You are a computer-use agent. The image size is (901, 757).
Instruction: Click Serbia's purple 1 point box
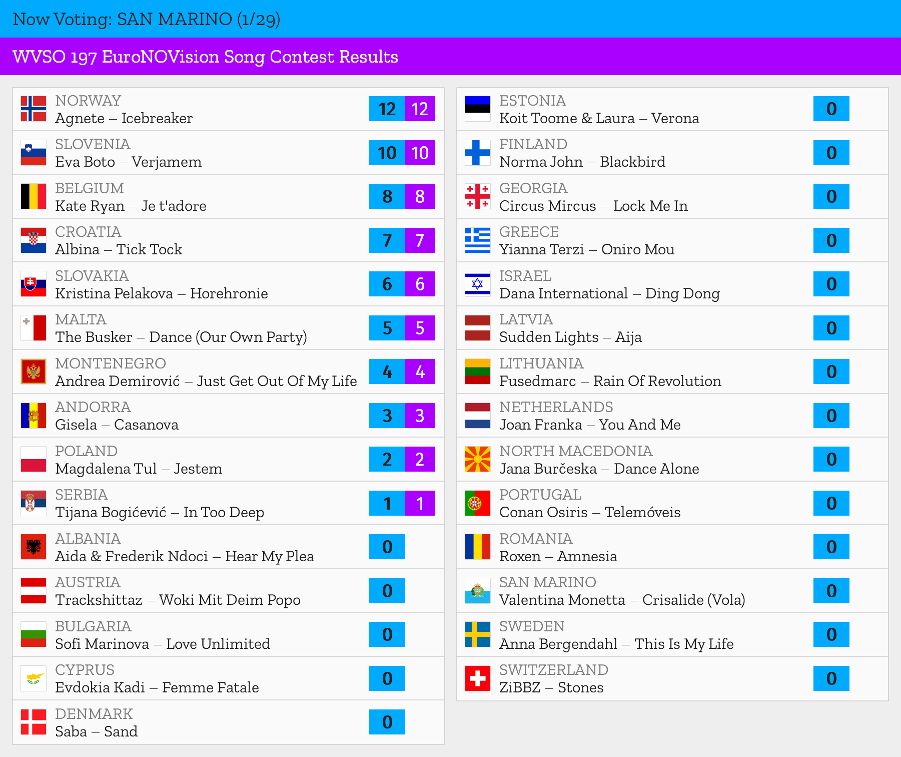pyautogui.click(x=420, y=503)
